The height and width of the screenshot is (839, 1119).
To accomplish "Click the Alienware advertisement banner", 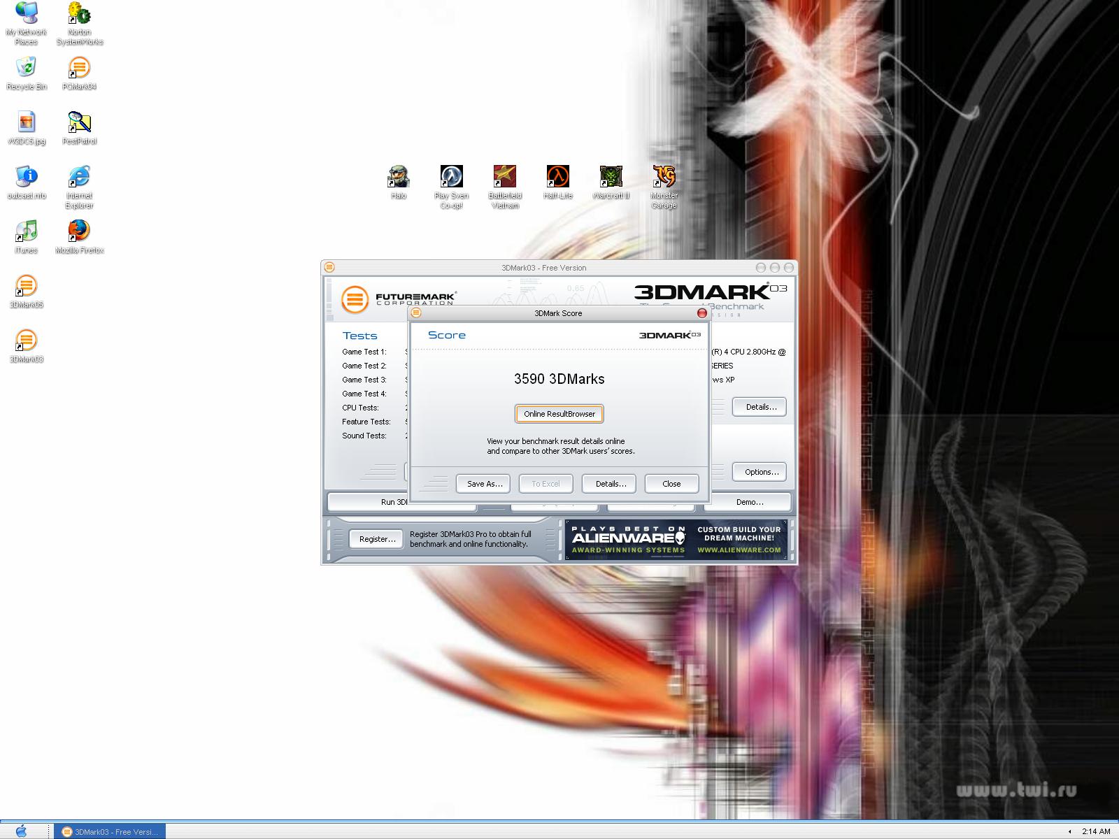I will (x=675, y=538).
